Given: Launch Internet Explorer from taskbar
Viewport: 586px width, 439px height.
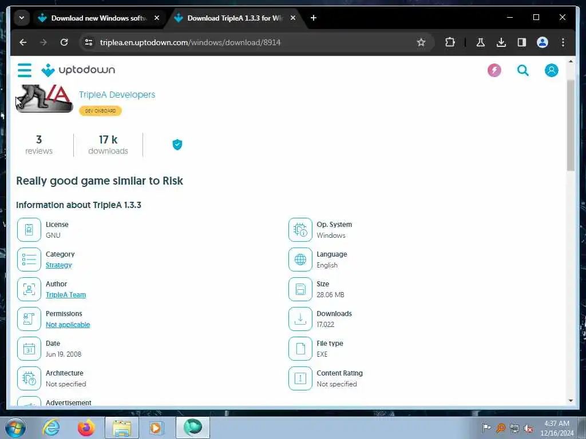Looking at the screenshot, I should 51,428.
